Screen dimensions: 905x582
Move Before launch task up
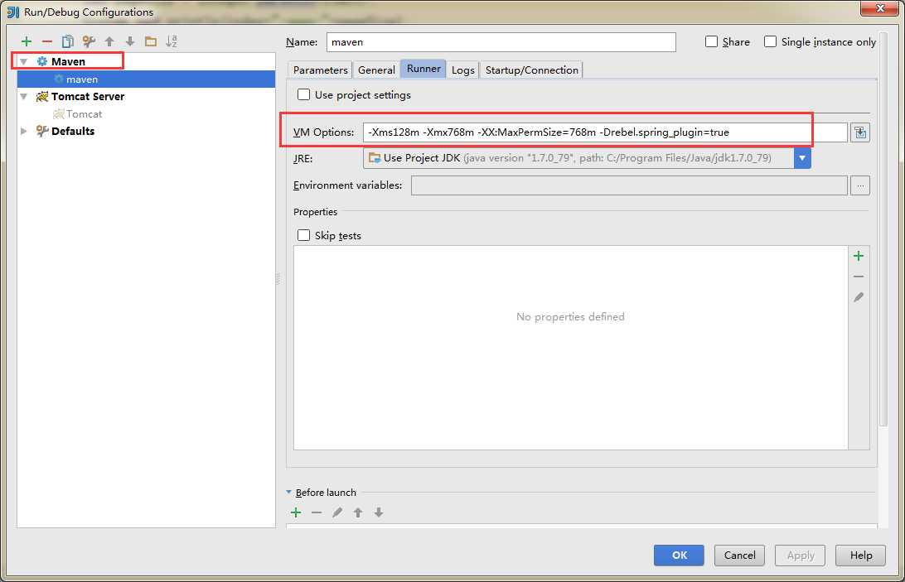tap(358, 512)
